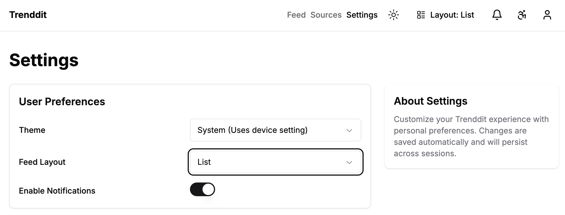The width and height of the screenshot is (565, 215).
Task: Toggle the sun light/dark theme icon
Action: 393,15
